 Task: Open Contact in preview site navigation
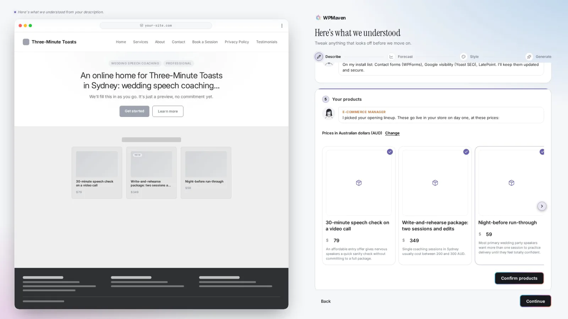coord(179,42)
